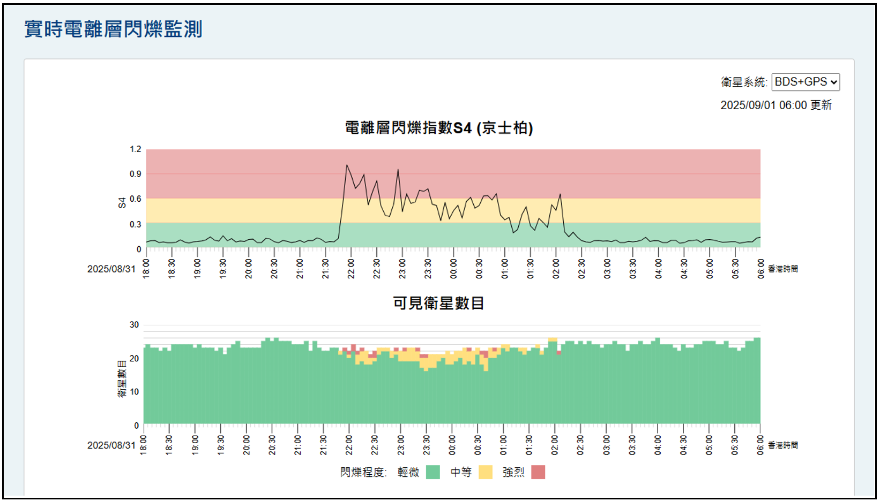880x501 pixels.
Task: Click the 強烈 legend text
Action: click(513, 472)
